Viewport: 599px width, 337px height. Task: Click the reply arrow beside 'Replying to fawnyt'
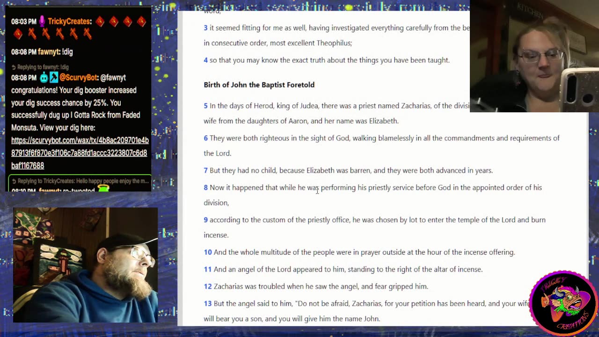[14, 67]
